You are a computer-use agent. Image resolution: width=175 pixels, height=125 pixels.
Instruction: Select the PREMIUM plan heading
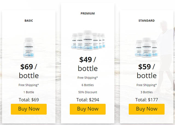87,14
